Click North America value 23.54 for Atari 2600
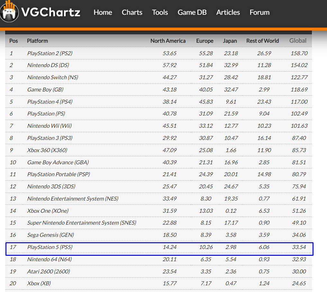This screenshot has height=292, width=327. tap(169, 271)
